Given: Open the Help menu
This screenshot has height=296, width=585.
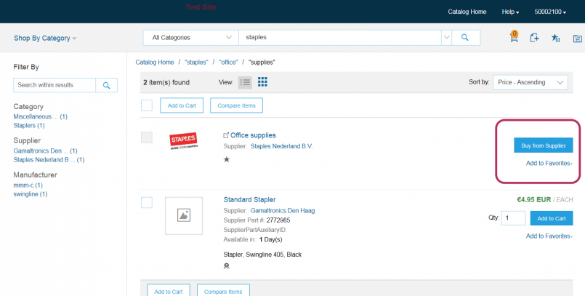Looking at the screenshot, I should click(x=510, y=12).
